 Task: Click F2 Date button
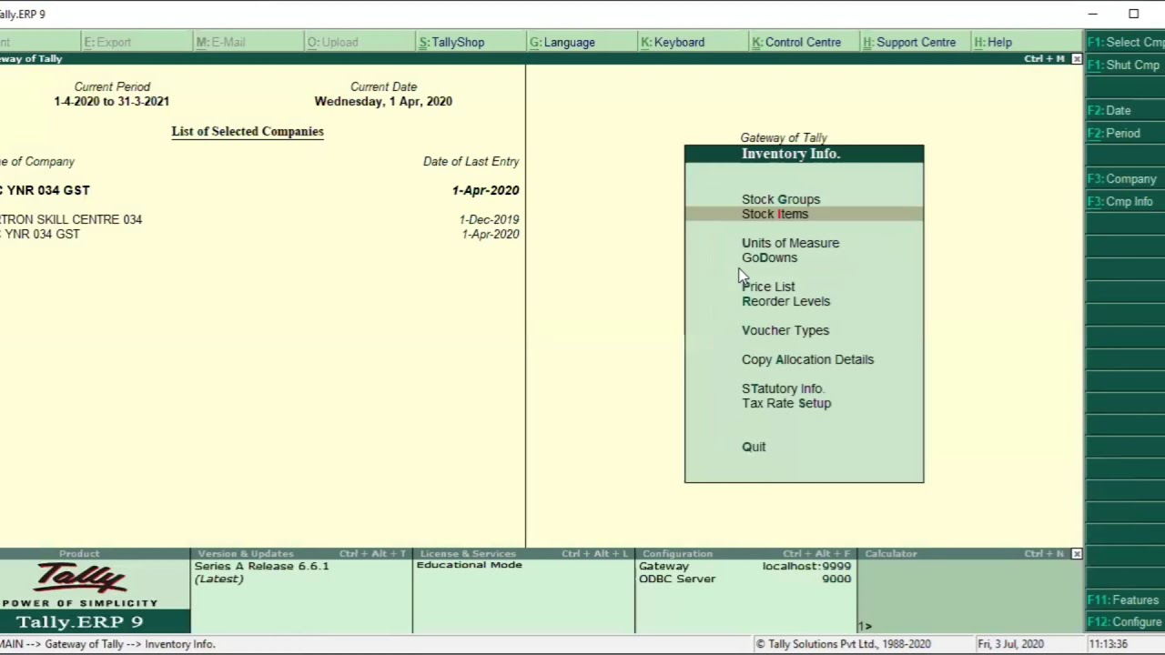(x=1125, y=110)
